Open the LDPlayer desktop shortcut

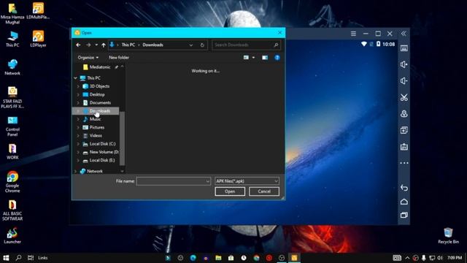(38, 39)
